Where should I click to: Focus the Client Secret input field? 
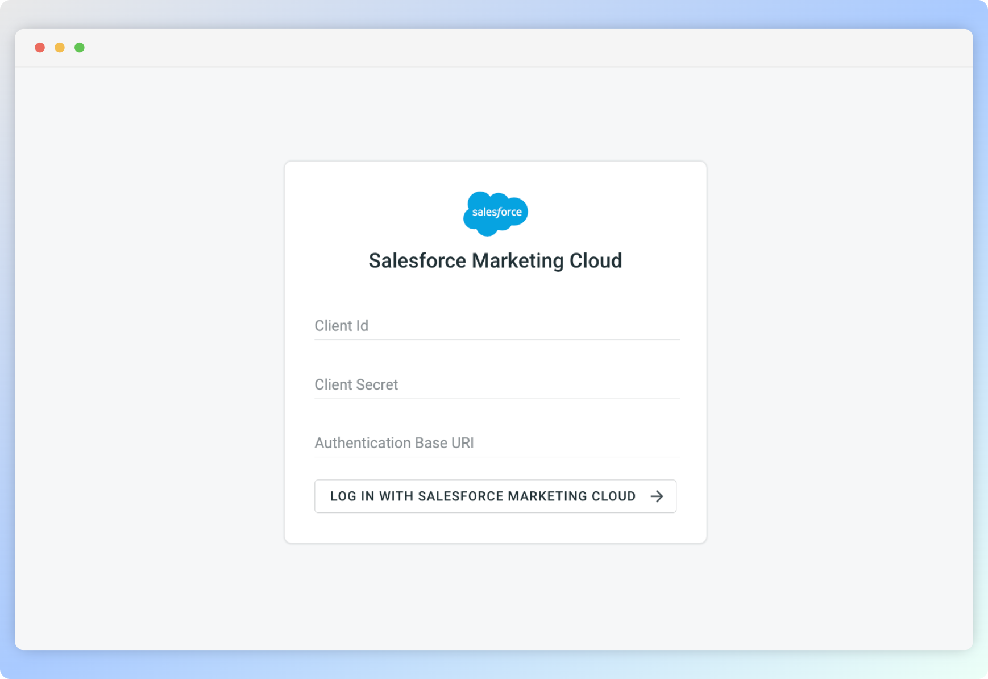497,384
